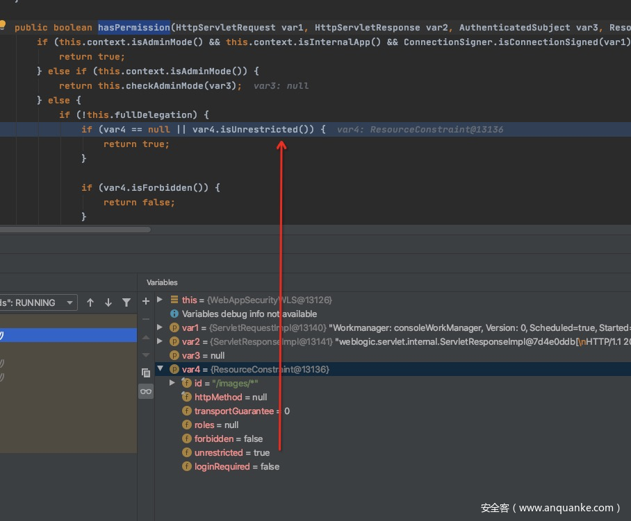Expand the id "/images/*" field
631x521 pixels.
172,383
